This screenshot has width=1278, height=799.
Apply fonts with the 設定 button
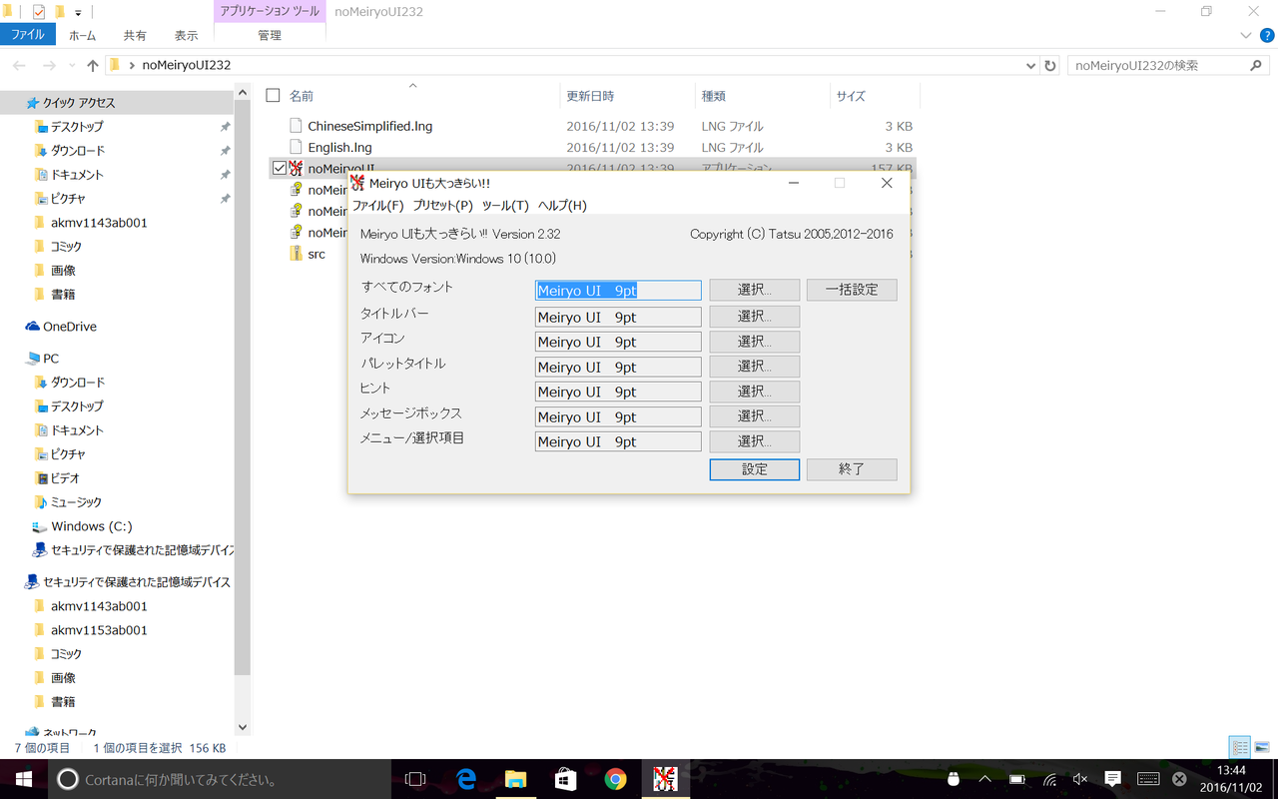tap(755, 469)
